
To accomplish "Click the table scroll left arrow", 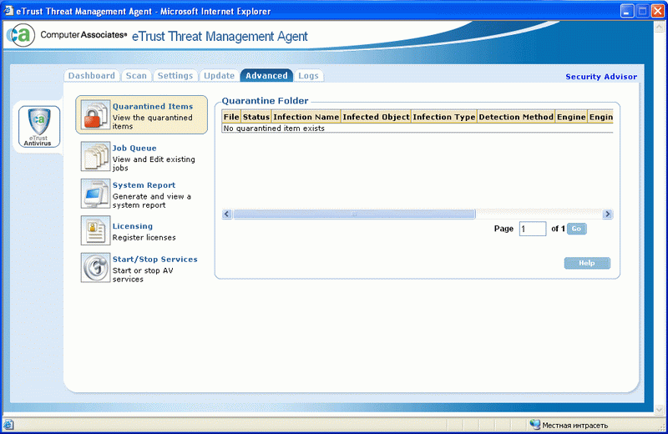I will pyautogui.click(x=226, y=214).
